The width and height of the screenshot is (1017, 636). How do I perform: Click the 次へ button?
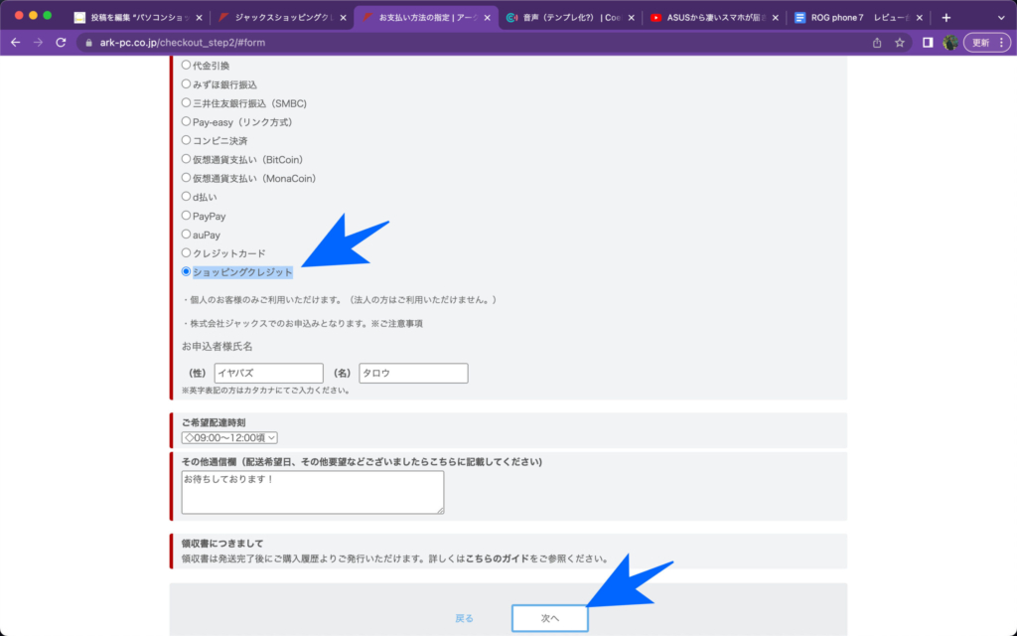tap(550, 618)
